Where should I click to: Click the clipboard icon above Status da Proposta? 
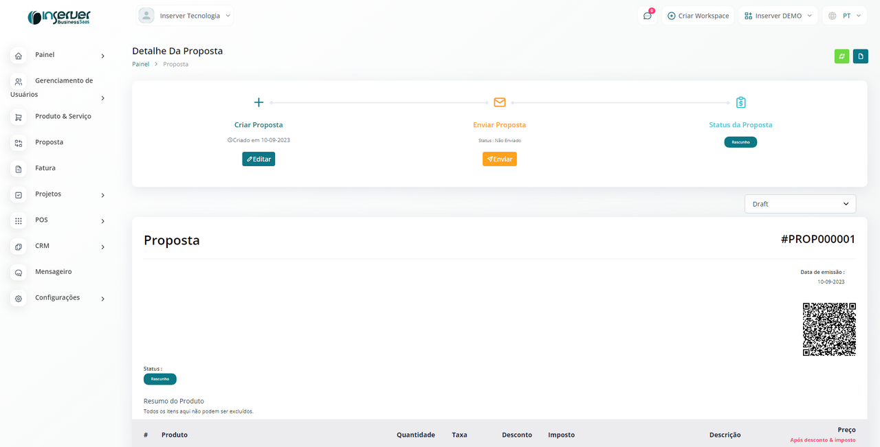pyautogui.click(x=740, y=102)
